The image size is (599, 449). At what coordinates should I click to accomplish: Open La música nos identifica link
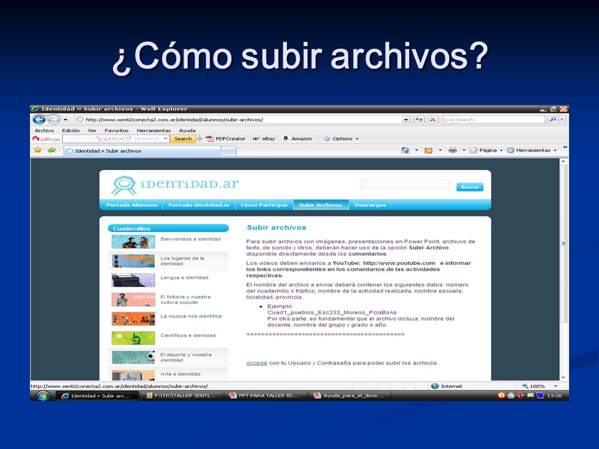pos(191,316)
